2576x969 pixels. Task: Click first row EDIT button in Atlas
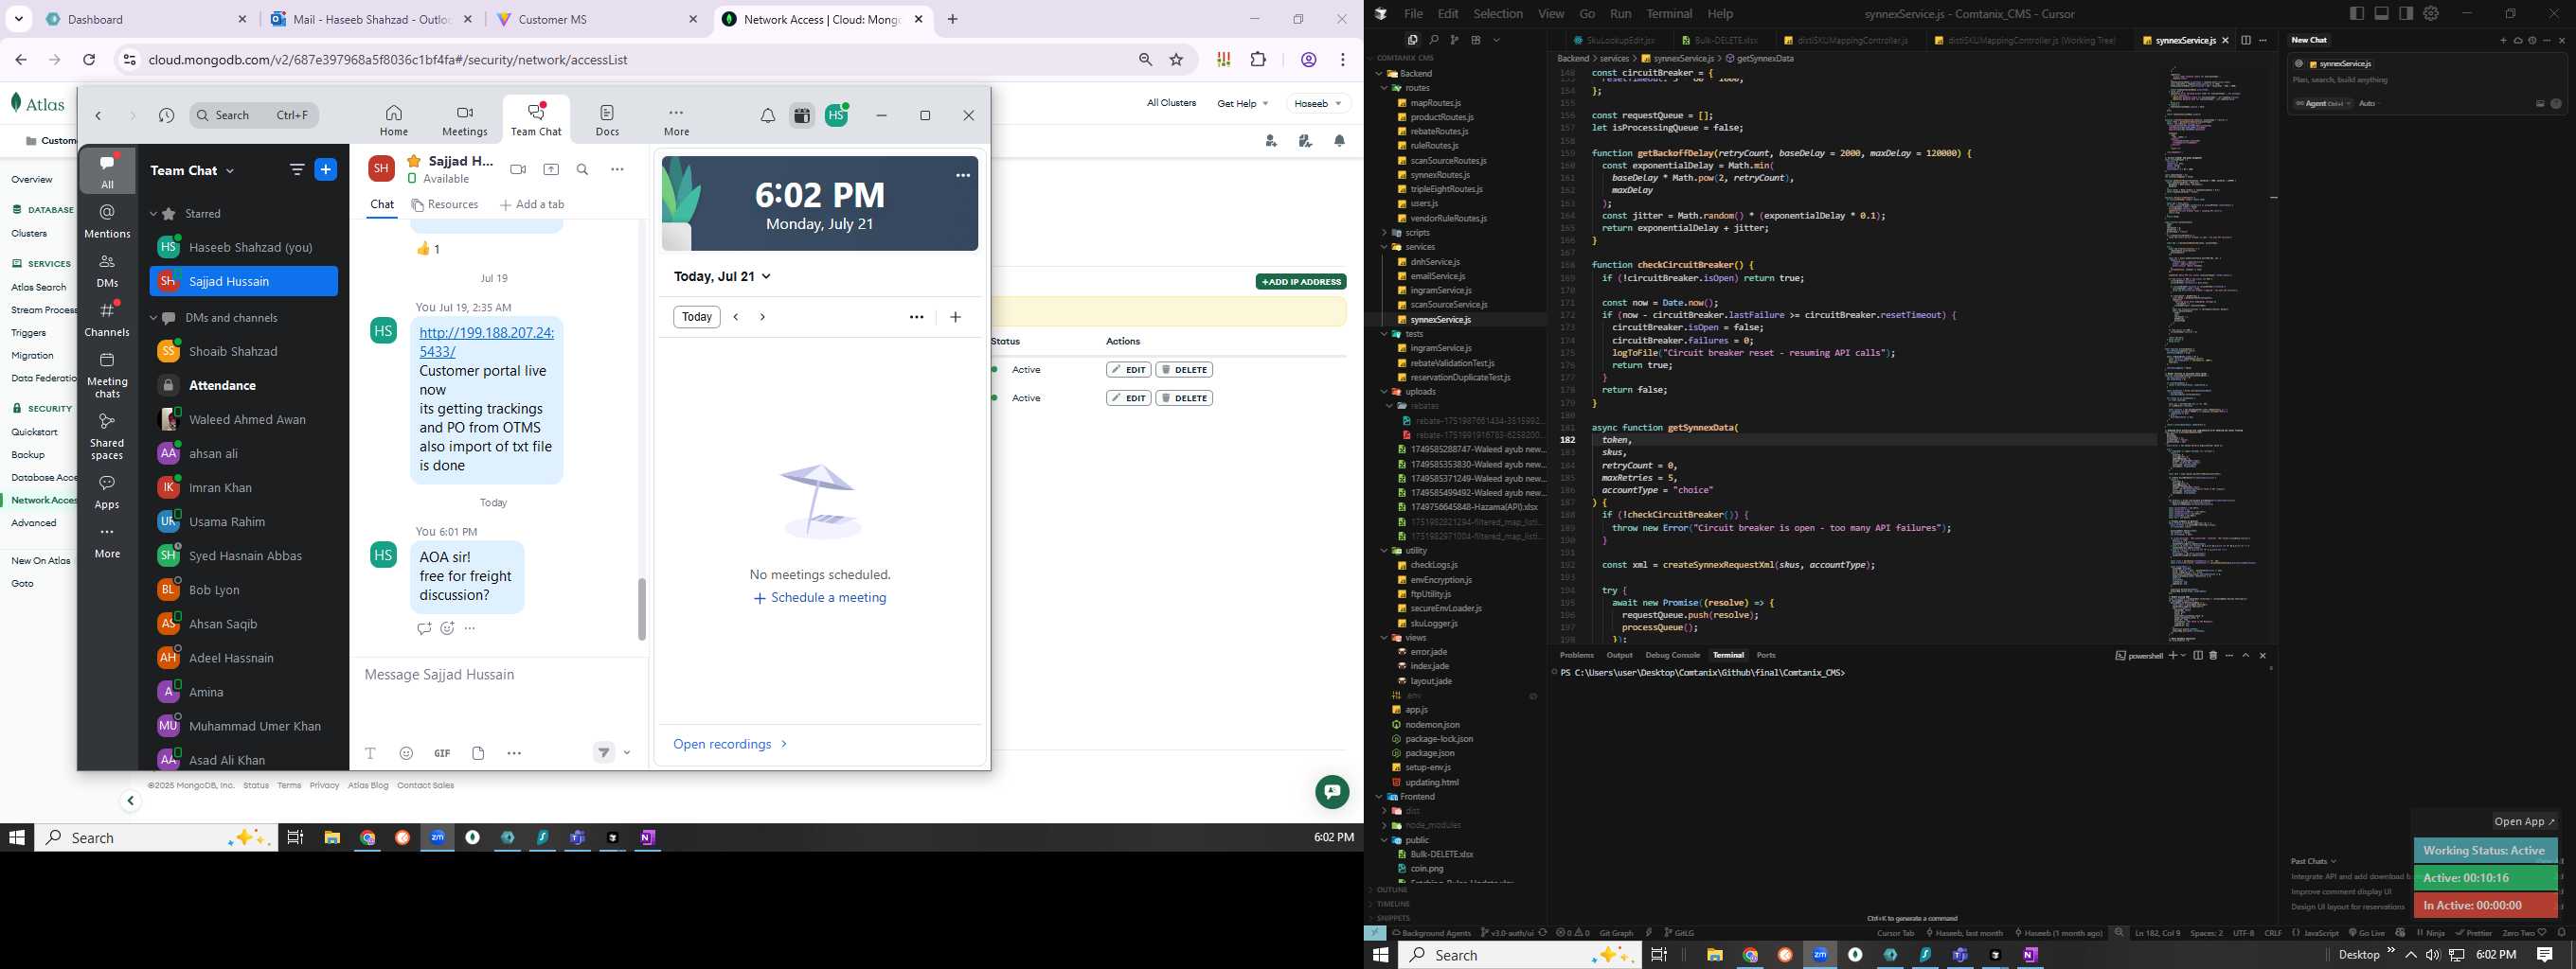(x=1129, y=370)
